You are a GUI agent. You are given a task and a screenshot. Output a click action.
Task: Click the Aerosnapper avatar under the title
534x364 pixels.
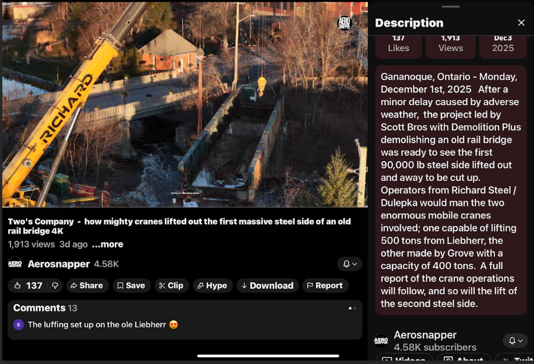click(x=15, y=264)
